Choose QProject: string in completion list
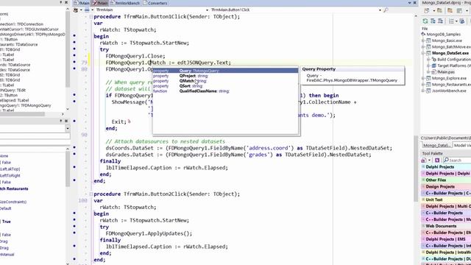The height and width of the screenshot is (265, 471). point(225,76)
